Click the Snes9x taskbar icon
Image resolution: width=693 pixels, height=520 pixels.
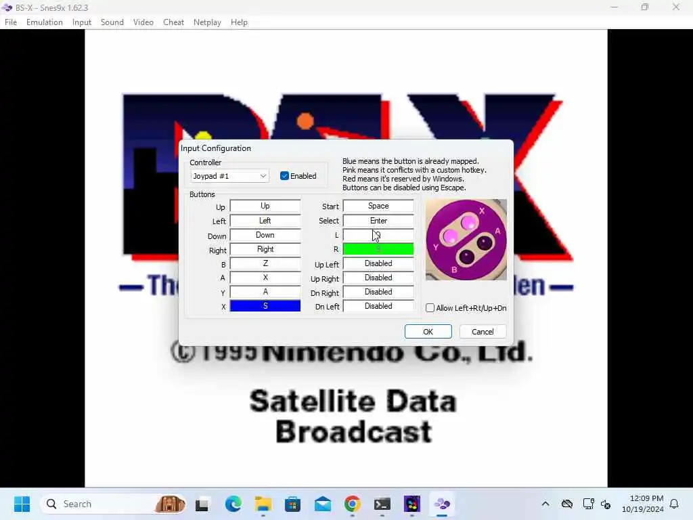pos(442,504)
